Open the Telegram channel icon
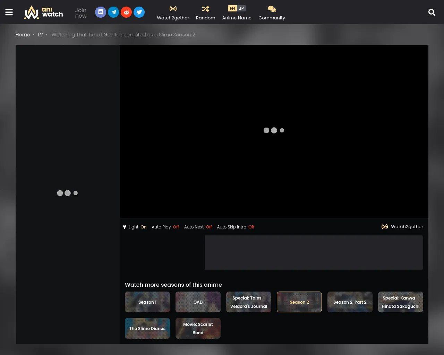The image size is (444, 355). coord(113,12)
